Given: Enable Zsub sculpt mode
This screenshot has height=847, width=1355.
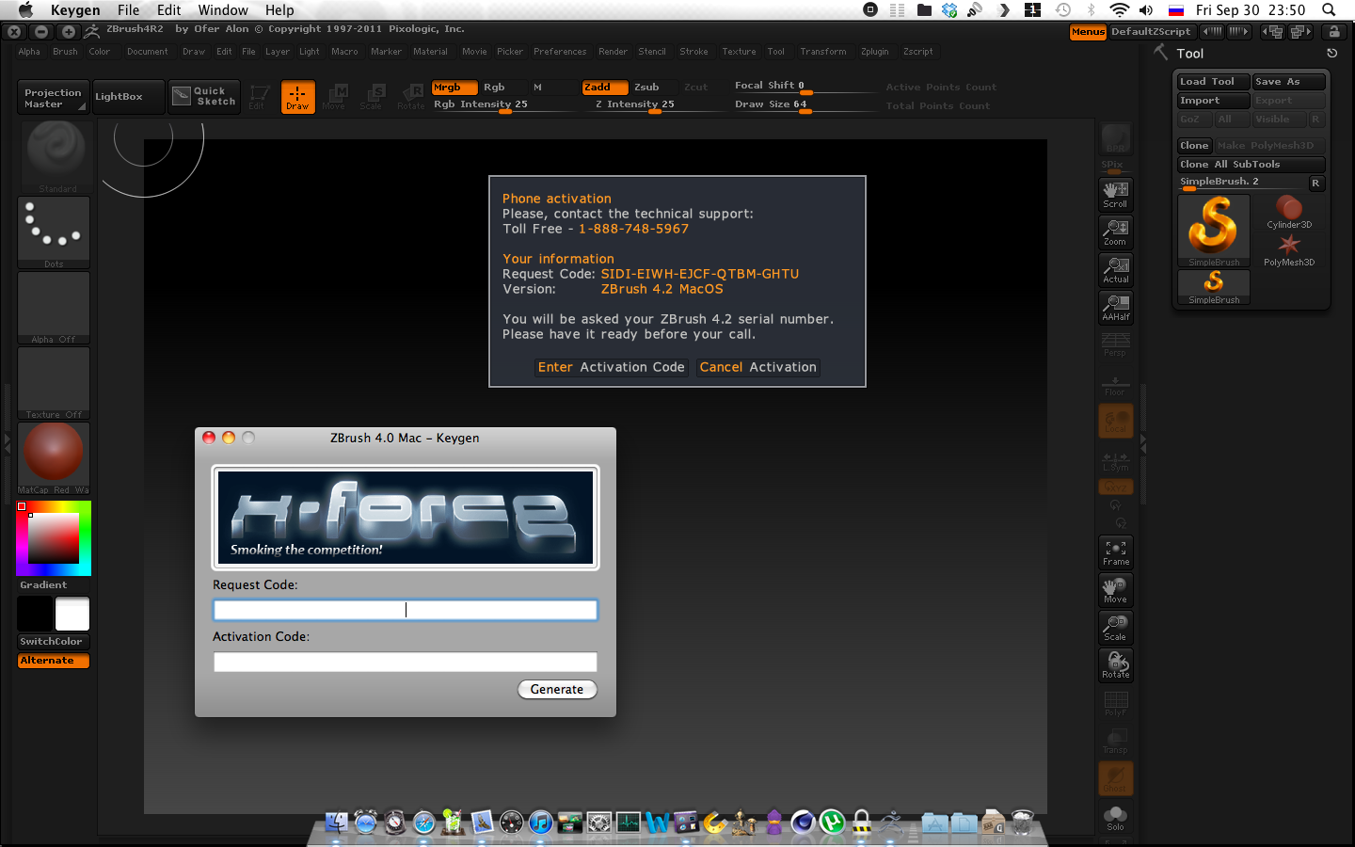Looking at the screenshot, I should pyautogui.click(x=646, y=88).
